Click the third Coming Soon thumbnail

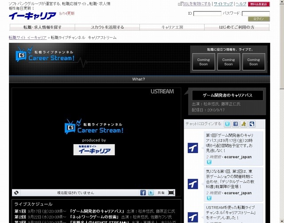coord(253,62)
